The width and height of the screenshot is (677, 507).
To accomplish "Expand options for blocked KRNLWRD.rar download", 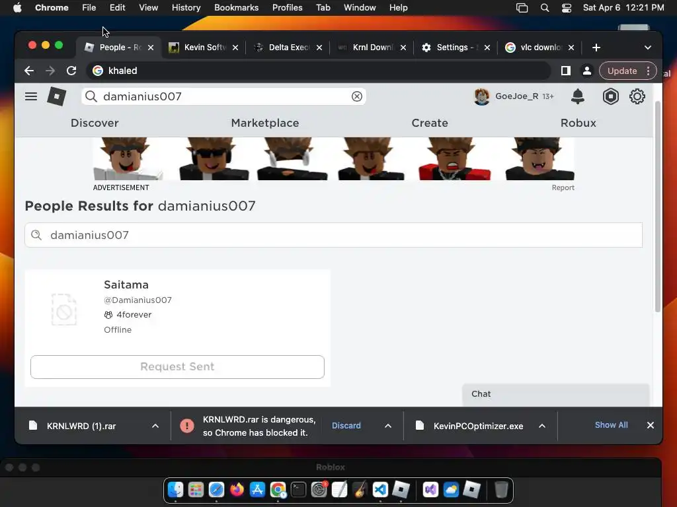I will click(x=388, y=426).
